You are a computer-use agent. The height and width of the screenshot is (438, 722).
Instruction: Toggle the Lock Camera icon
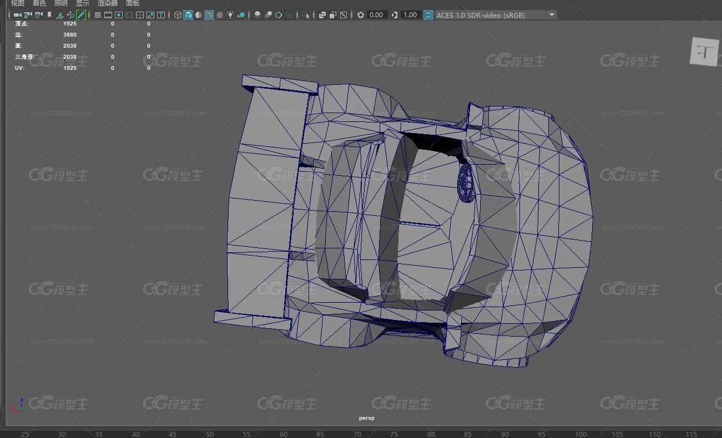click(27, 15)
